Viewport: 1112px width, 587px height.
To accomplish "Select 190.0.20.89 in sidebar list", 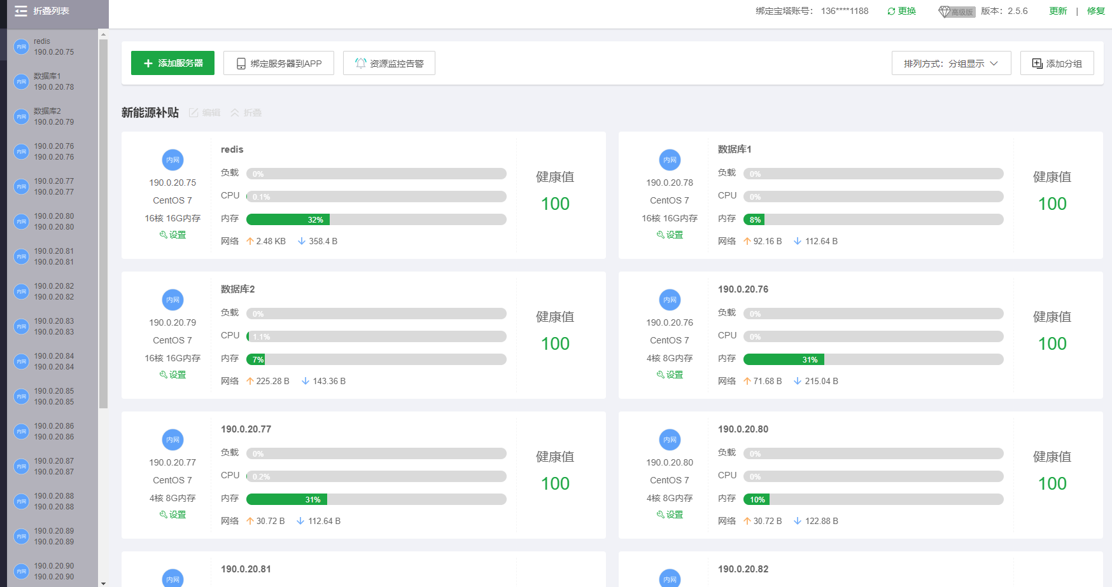I will [x=52, y=536].
